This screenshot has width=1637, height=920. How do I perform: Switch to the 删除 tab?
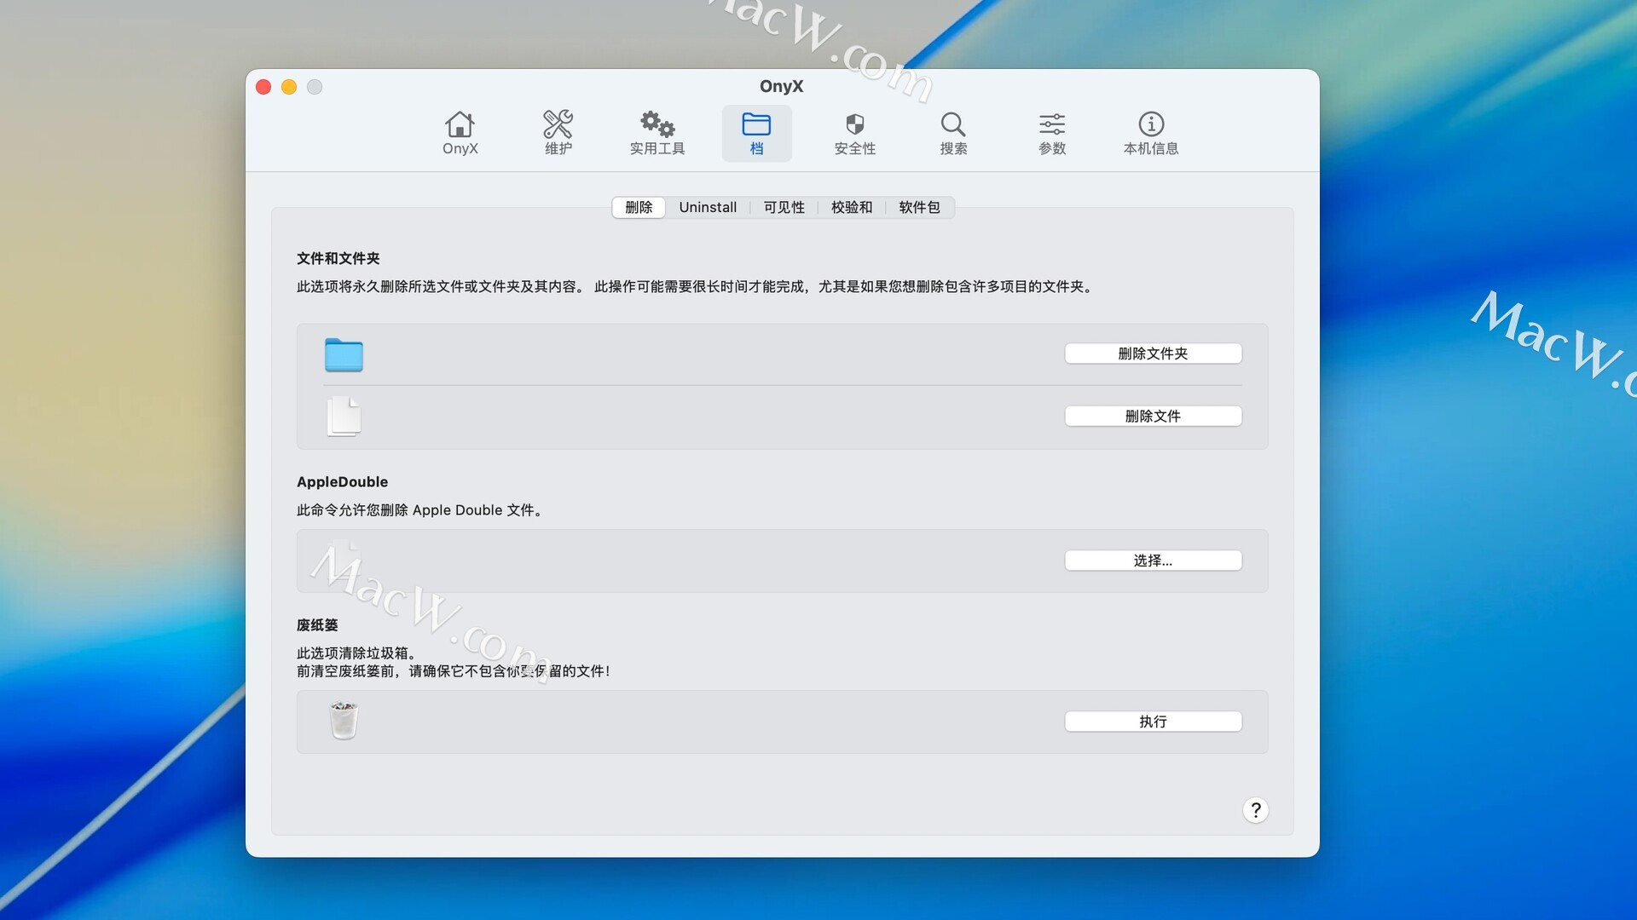click(x=639, y=207)
